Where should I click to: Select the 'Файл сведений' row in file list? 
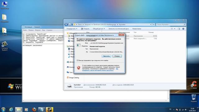[140, 39]
